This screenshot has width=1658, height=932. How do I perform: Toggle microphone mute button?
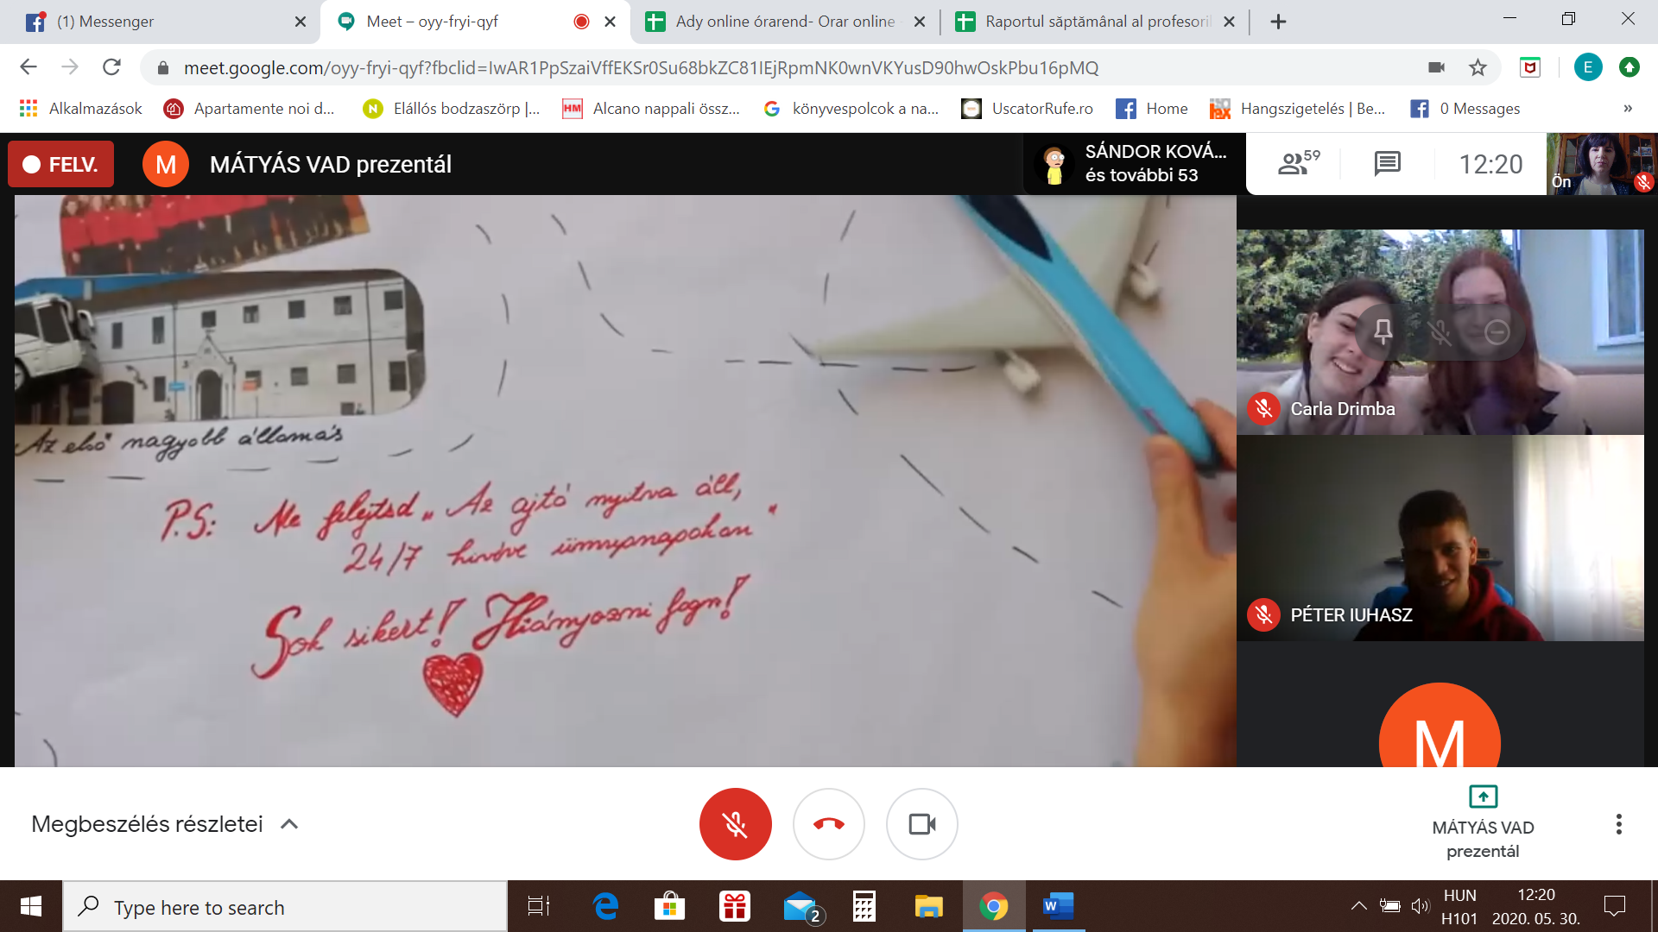click(735, 824)
